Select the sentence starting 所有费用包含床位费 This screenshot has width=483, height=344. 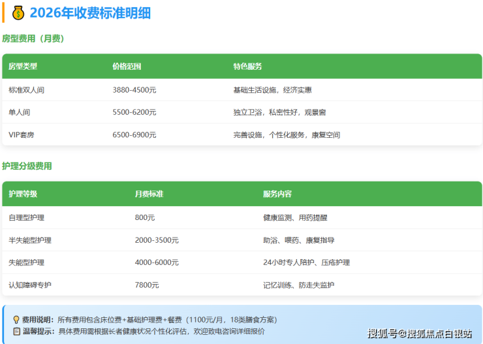(168, 320)
